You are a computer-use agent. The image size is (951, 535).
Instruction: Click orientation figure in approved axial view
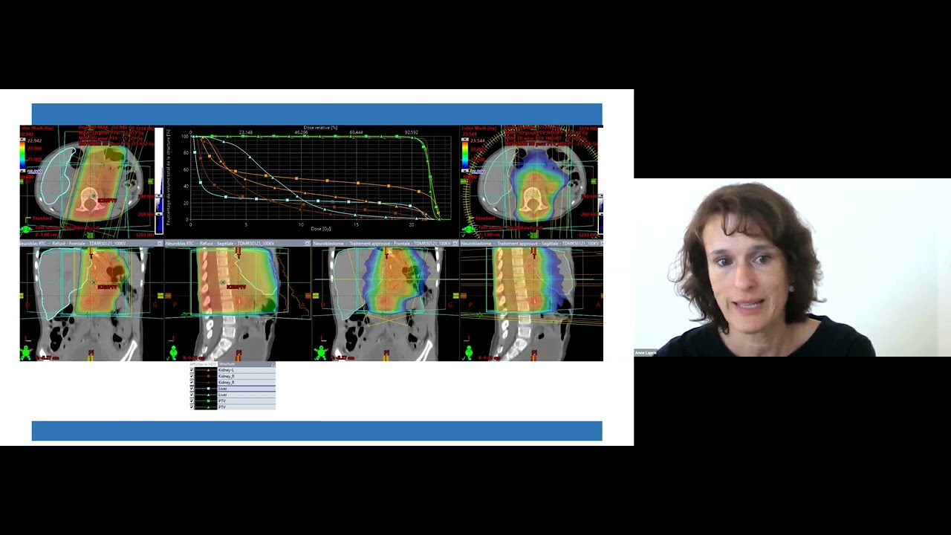tap(468, 229)
